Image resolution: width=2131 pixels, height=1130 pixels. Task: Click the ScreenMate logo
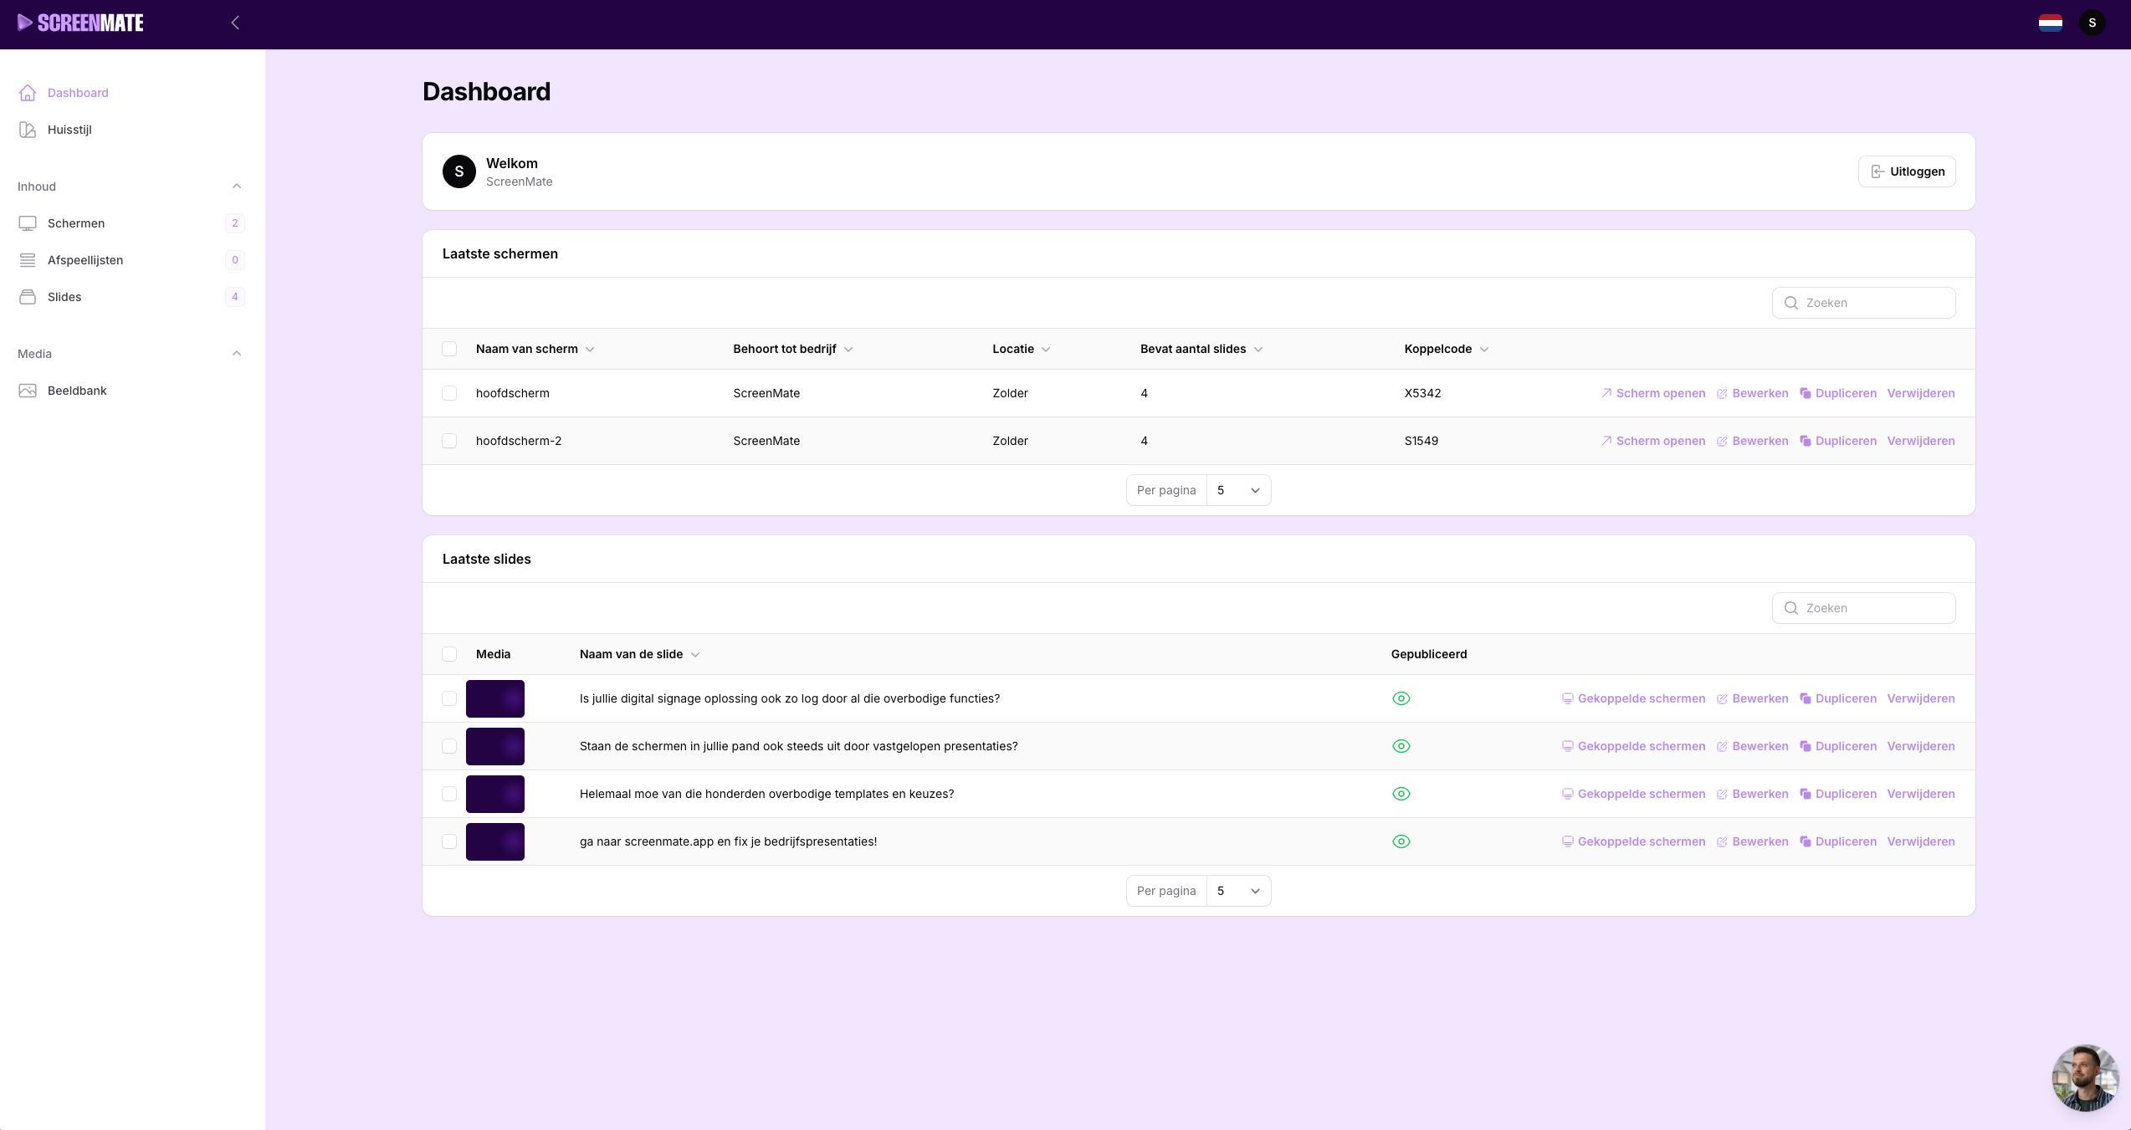click(x=81, y=23)
